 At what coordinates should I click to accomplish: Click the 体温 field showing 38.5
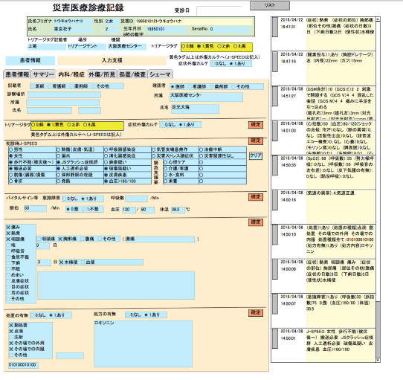click(x=178, y=210)
